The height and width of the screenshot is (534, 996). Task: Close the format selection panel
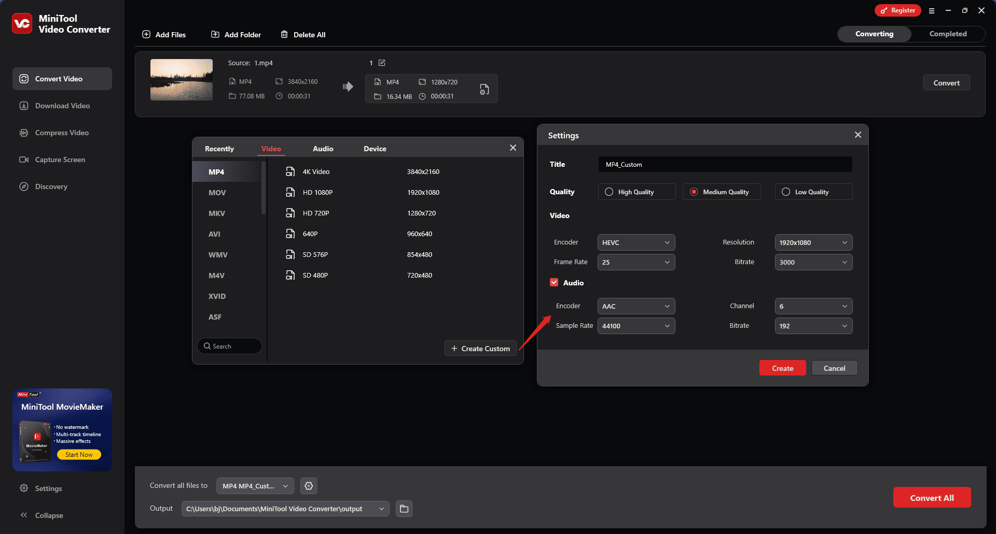[513, 148]
